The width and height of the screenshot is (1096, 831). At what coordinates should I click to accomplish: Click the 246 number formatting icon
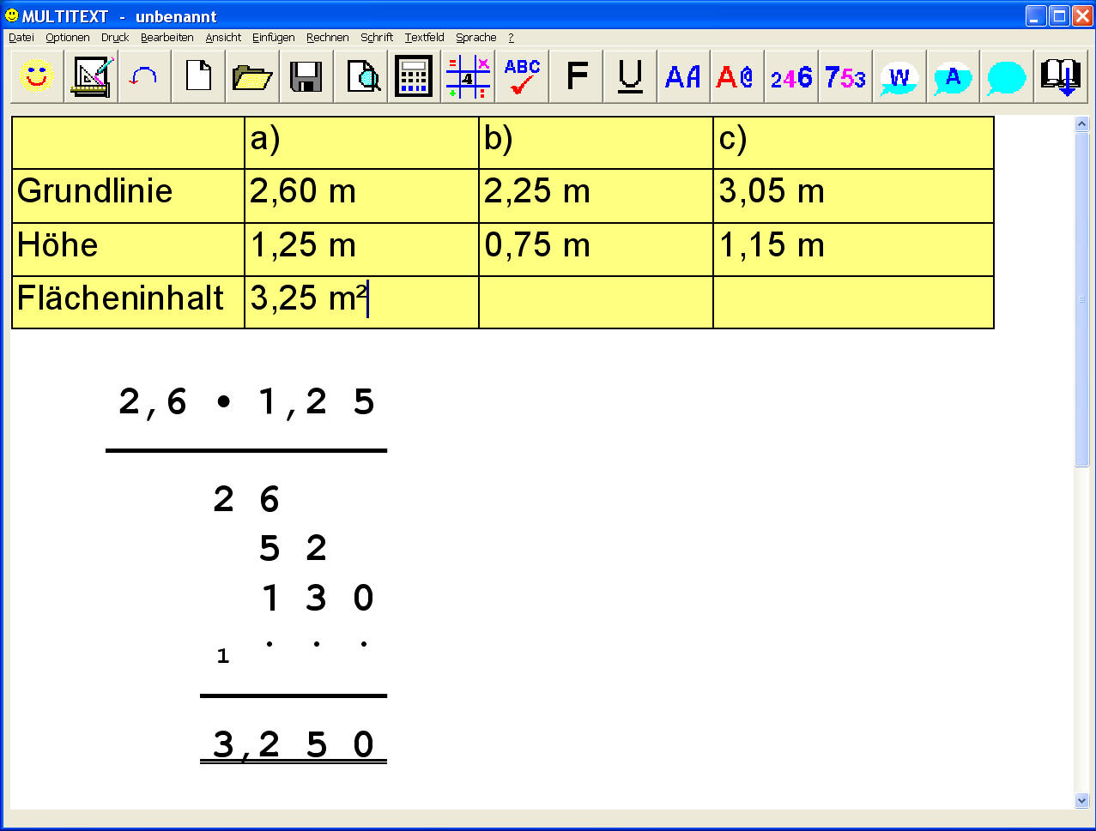click(x=790, y=76)
